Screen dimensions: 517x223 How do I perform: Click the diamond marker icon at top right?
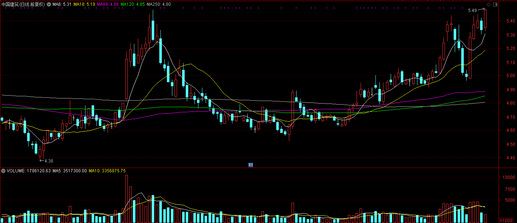(x=488, y=4)
